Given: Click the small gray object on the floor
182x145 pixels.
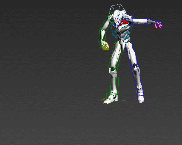Looking at the screenshot, I should click(x=123, y=100).
